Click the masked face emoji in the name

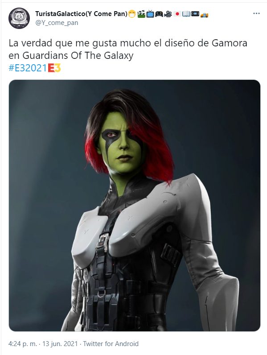[132, 14]
